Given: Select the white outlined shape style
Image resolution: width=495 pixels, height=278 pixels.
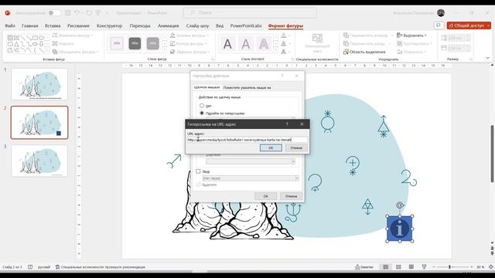Looking at the screenshot, I should (117, 43).
